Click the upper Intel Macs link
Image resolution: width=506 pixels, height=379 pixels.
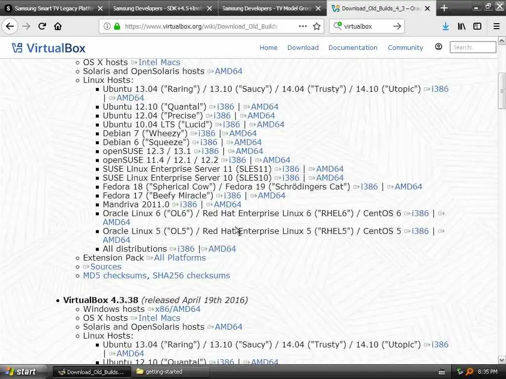point(159,62)
